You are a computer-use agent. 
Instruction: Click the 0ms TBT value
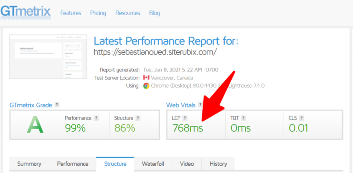pyautogui.click(x=240, y=128)
